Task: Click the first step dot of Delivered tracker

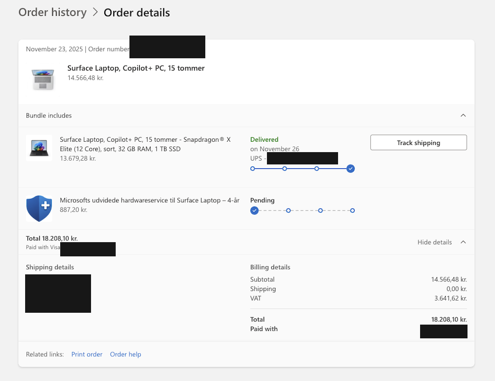Action: click(x=253, y=169)
